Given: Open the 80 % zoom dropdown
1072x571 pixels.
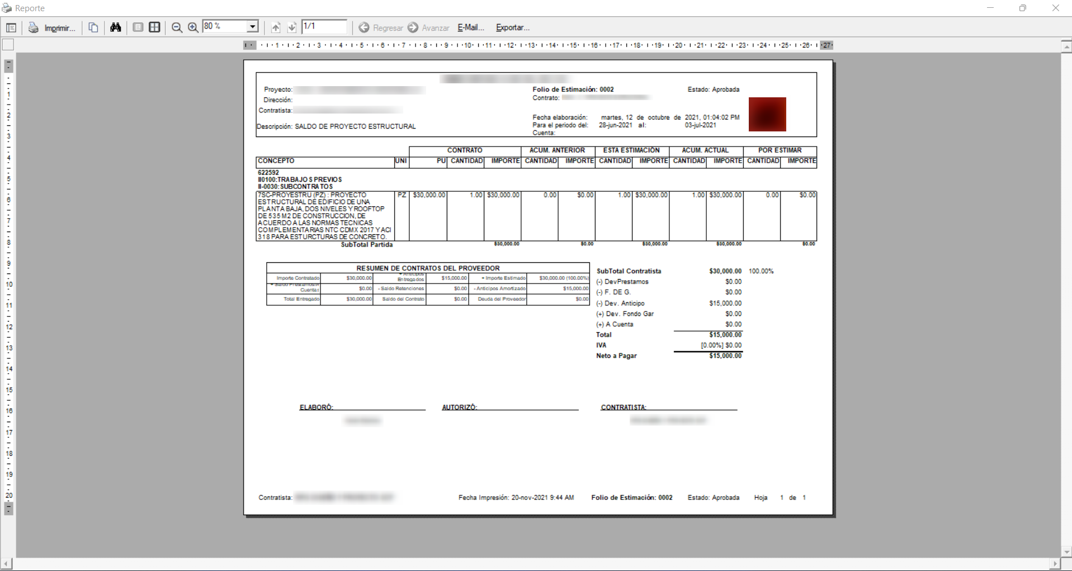Looking at the screenshot, I should tap(252, 27).
